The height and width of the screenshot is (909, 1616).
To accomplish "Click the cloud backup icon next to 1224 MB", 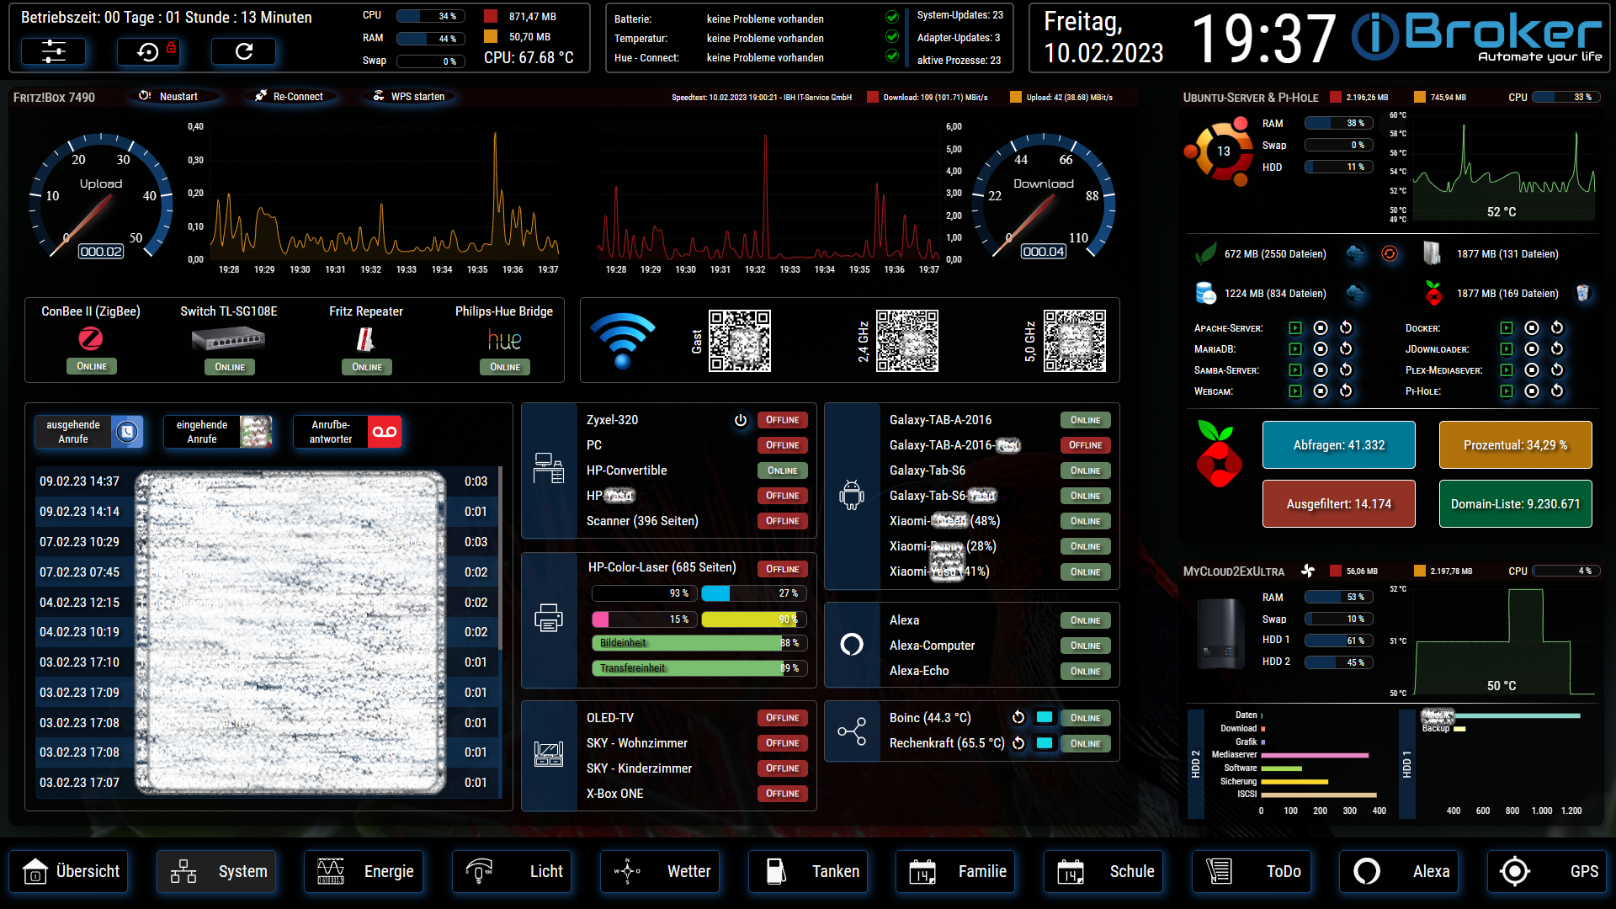I will click(1355, 293).
